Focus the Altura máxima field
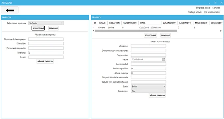This screenshot has width=224, height=119. click(149, 73)
